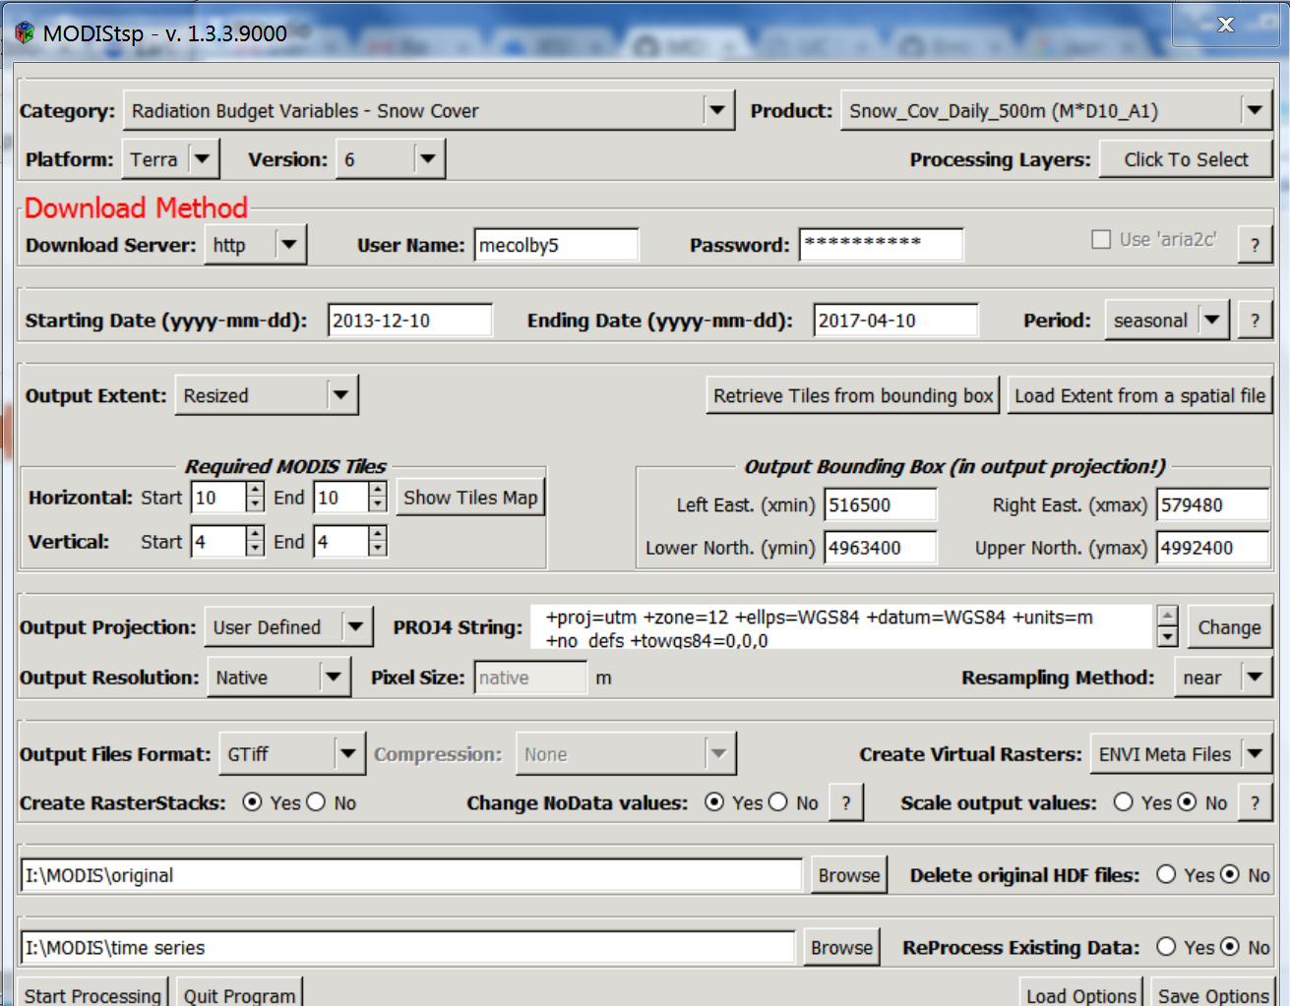Click the Show Tiles Map button

point(469,497)
